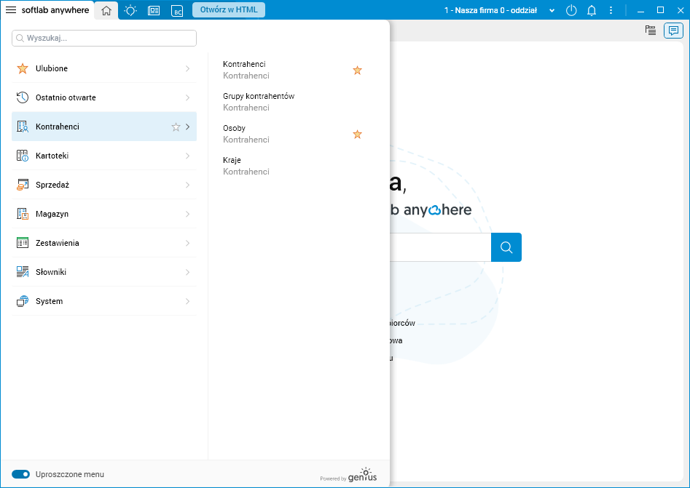Open Kartoteki menu entry
690x488 pixels.
tap(104, 156)
